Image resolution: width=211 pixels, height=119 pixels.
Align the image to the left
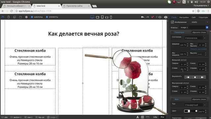(188, 77)
